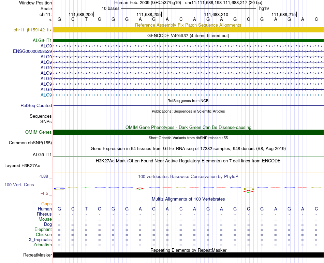Image resolution: width=324 pixels, height=263 pixels.
Task: Click the Sequences track label
Action: click(x=41, y=116)
